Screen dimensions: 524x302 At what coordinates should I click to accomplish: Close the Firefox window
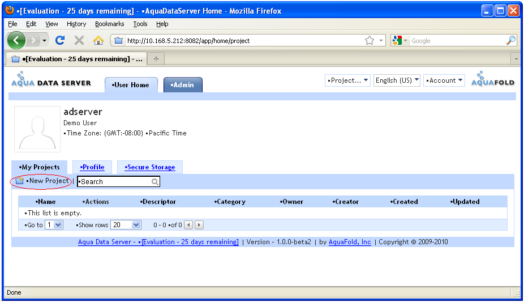point(513,11)
